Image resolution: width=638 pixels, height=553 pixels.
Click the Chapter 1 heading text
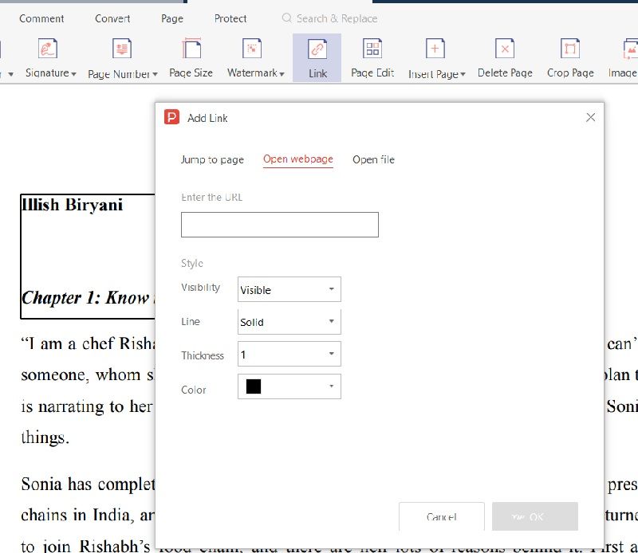click(x=89, y=298)
